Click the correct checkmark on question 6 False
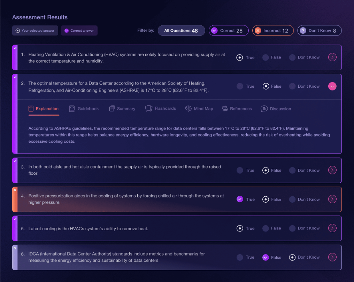 click(x=266, y=257)
